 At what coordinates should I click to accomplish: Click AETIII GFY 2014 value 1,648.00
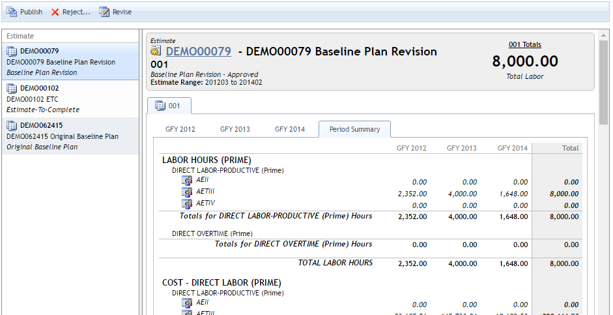click(x=513, y=194)
